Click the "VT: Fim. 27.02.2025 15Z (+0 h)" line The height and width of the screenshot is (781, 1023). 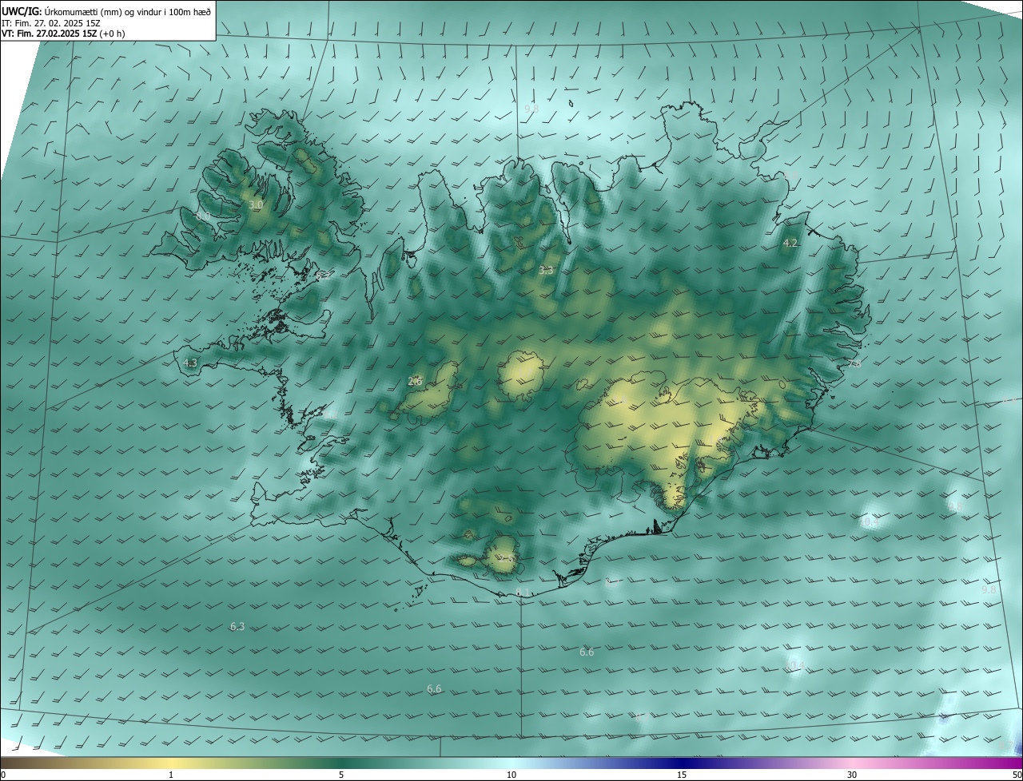(63, 34)
